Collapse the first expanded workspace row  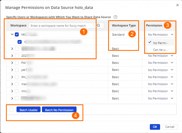tap(12, 35)
